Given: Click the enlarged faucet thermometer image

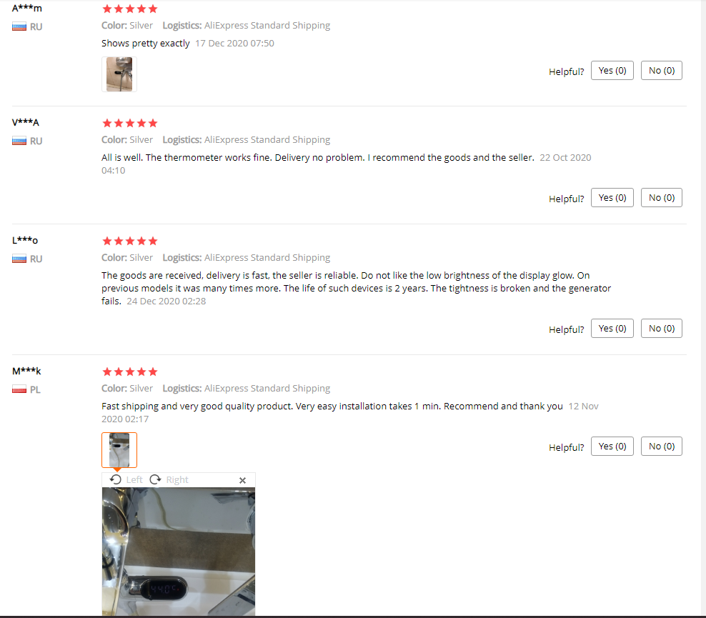Looking at the screenshot, I should coord(179,552).
